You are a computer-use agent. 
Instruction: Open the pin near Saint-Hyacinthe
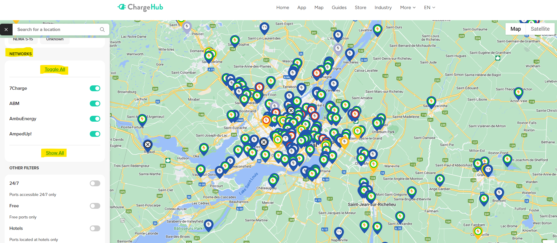[x=431, y=103]
